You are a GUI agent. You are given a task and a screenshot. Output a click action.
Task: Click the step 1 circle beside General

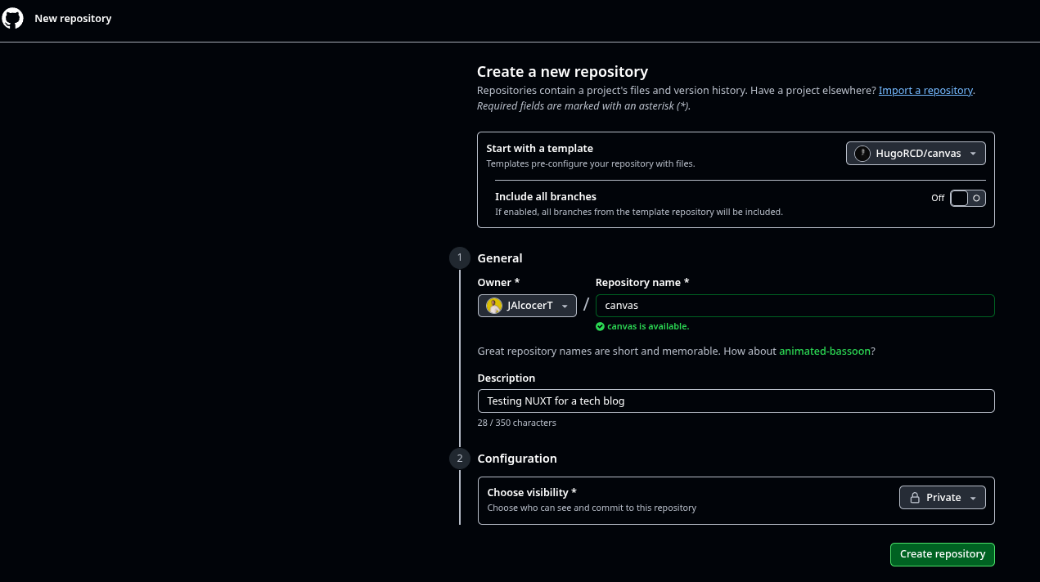(459, 257)
